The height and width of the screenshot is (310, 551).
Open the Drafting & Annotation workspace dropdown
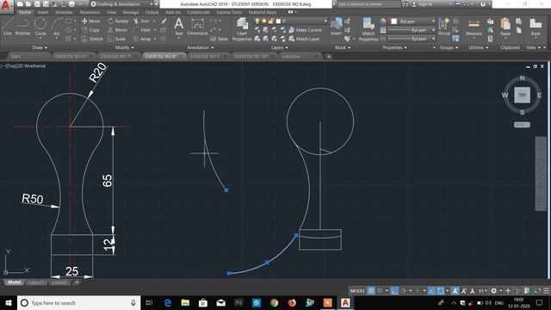point(122,4)
